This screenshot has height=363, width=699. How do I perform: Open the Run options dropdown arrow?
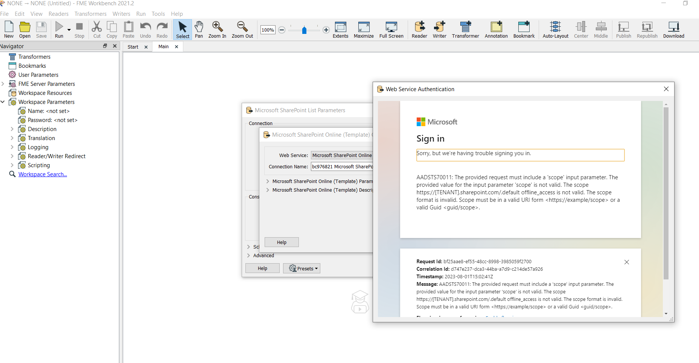69,30
